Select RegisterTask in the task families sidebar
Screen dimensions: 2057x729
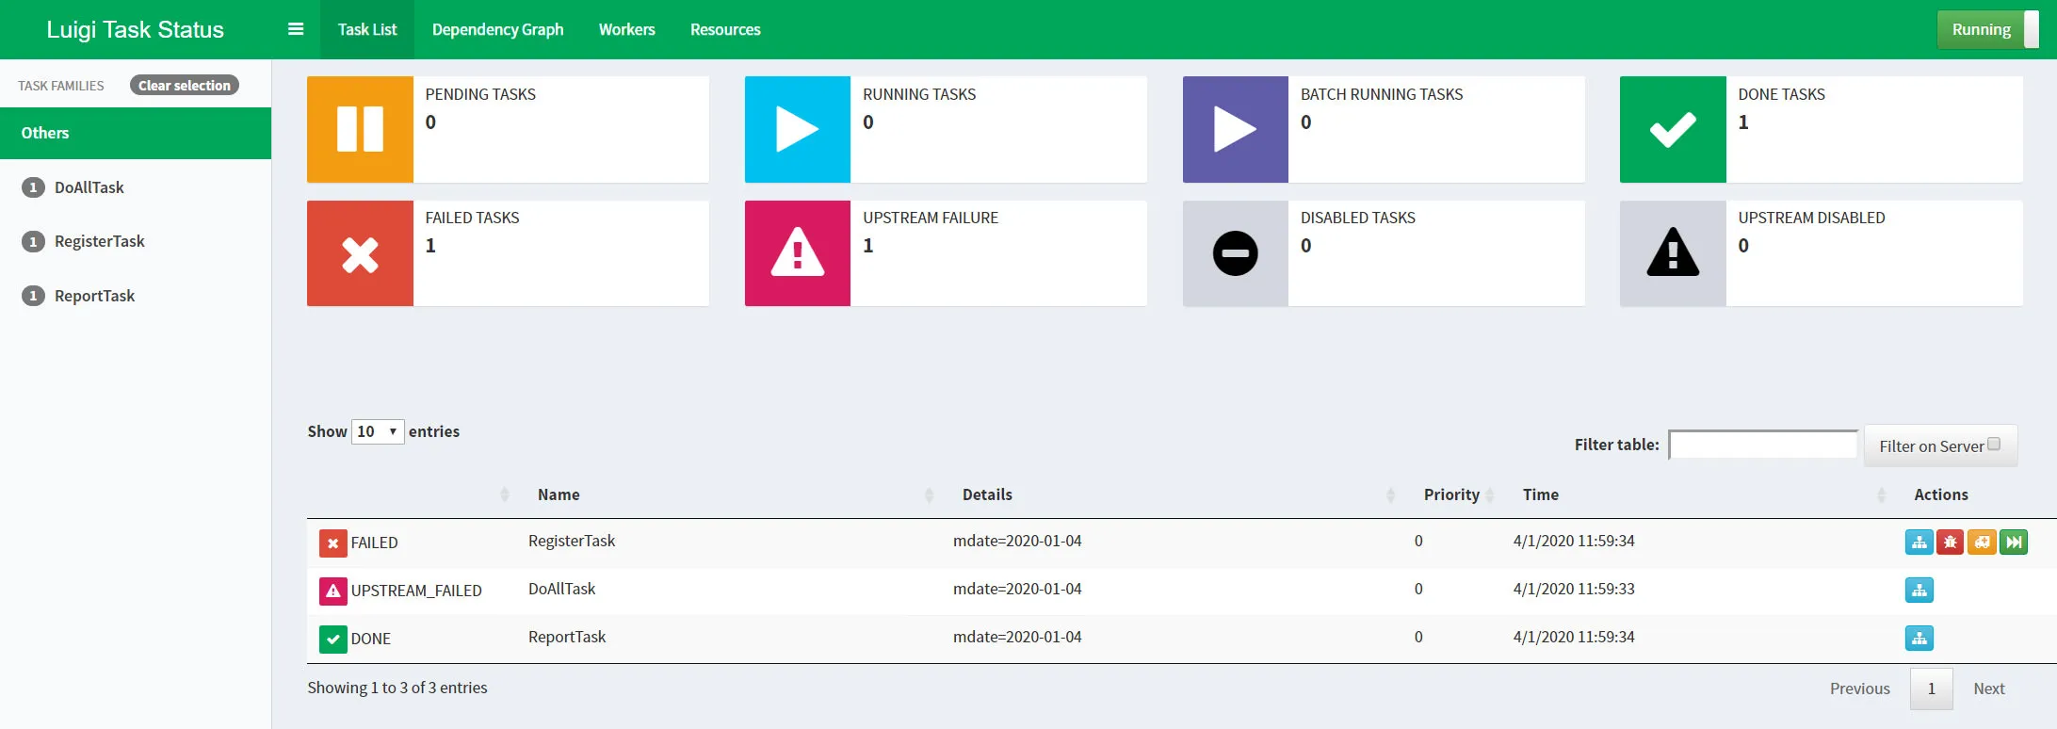point(99,242)
